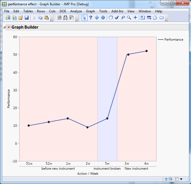Select the Selection cross tool
Image resolution: width=191 pixels, height=184 pixels.
[x=97, y=18]
